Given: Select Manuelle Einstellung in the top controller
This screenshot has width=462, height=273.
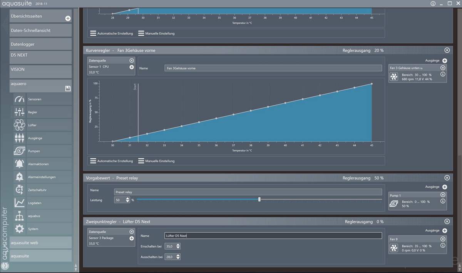Looking at the screenshot, I should tap(156, 33).
